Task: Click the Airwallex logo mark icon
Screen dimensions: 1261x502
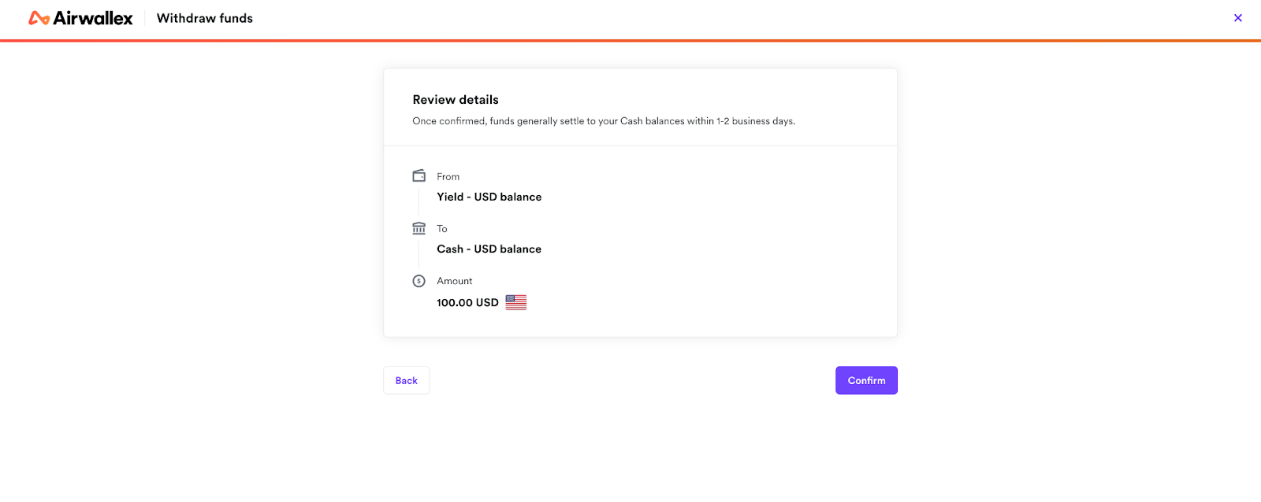Action: point(39,18)
